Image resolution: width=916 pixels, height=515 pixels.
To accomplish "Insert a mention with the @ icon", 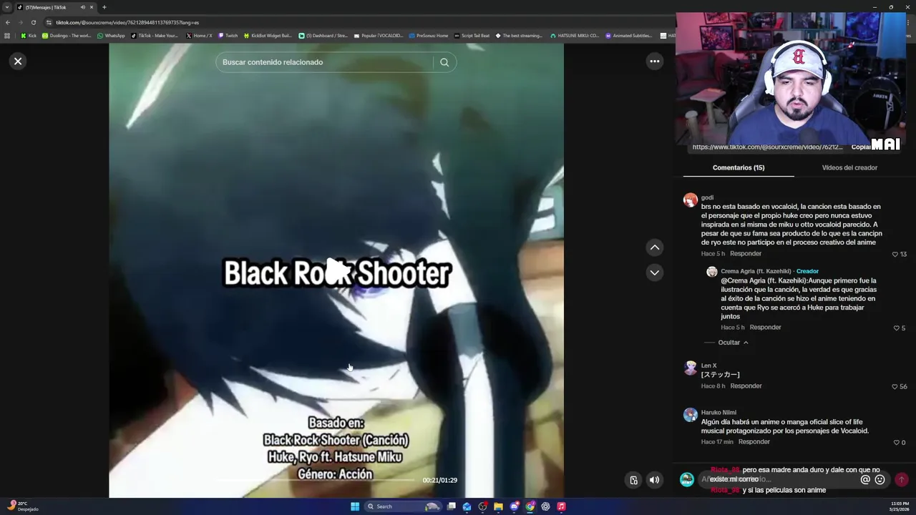I will [865, 480].
